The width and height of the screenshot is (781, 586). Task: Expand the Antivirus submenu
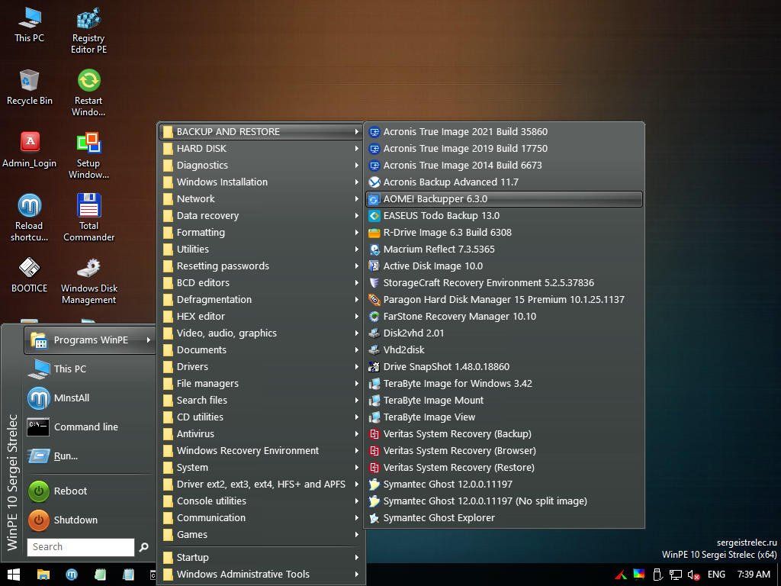(x=262, y=433)
